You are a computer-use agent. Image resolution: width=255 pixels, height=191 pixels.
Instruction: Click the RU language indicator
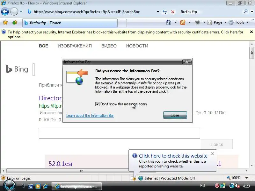[202, 186]
